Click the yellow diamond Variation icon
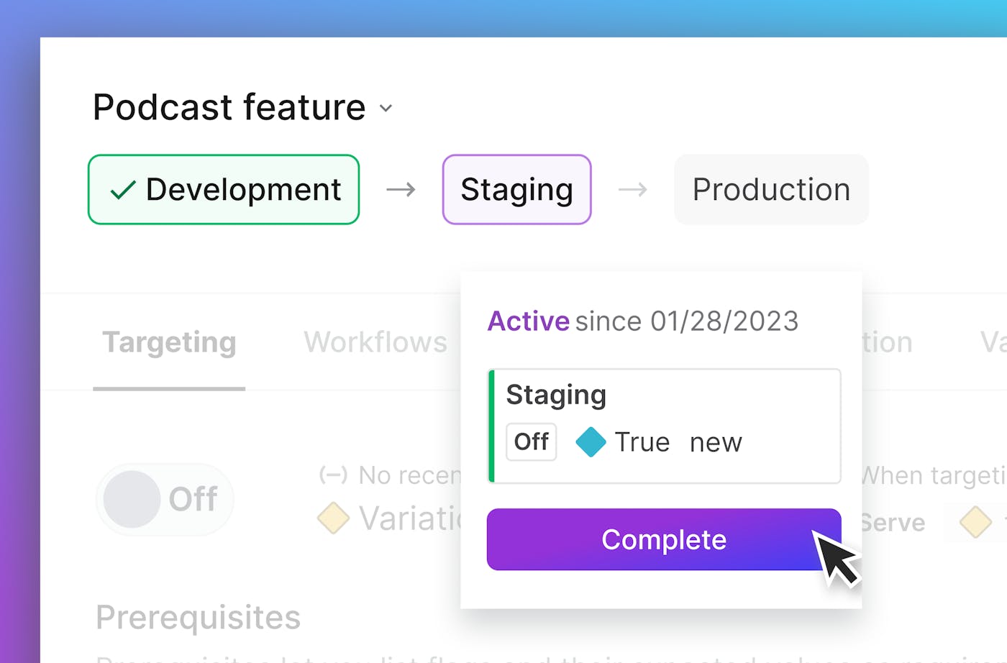The width and height of the screenshot is (1007, 663). pos(333,518)
